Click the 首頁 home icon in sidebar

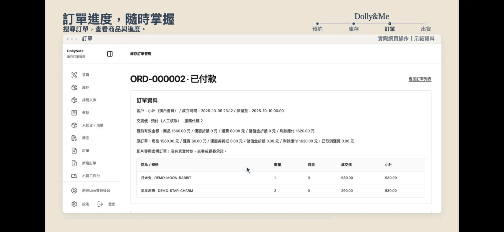(74, 75)
